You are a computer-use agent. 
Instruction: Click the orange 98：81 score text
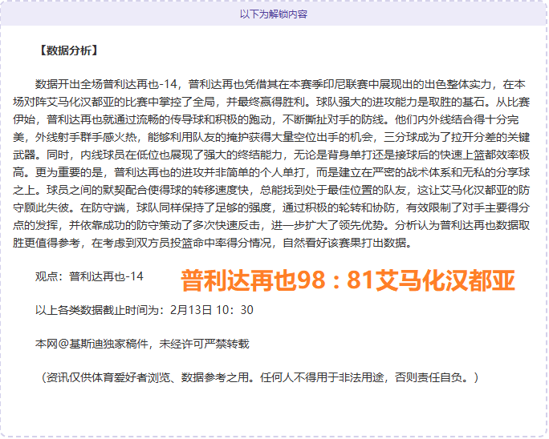coord(348,280)
